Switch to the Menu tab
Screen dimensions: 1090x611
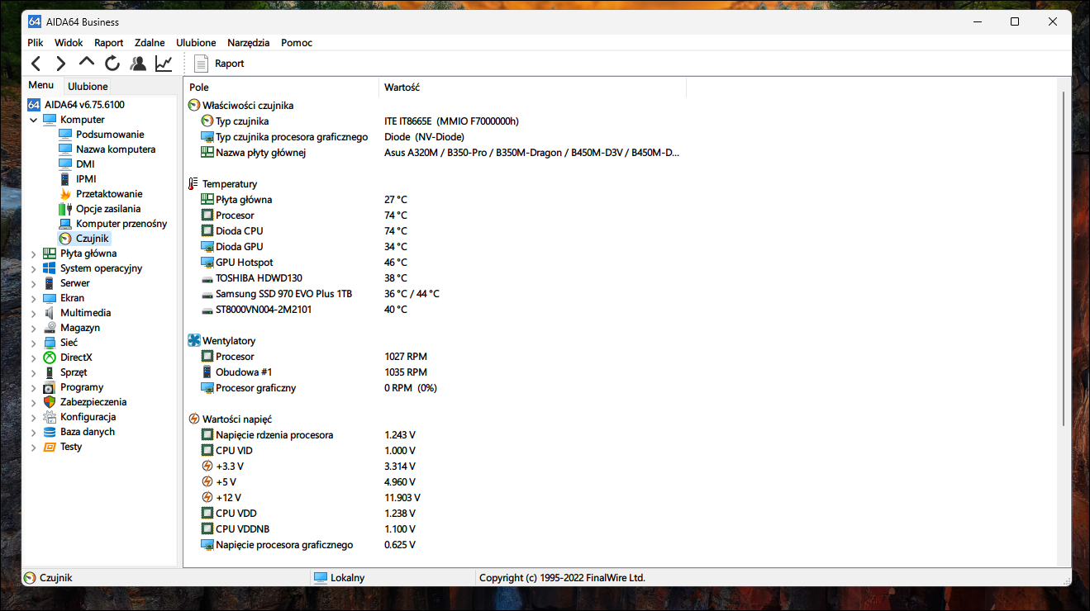click(41, 85)
